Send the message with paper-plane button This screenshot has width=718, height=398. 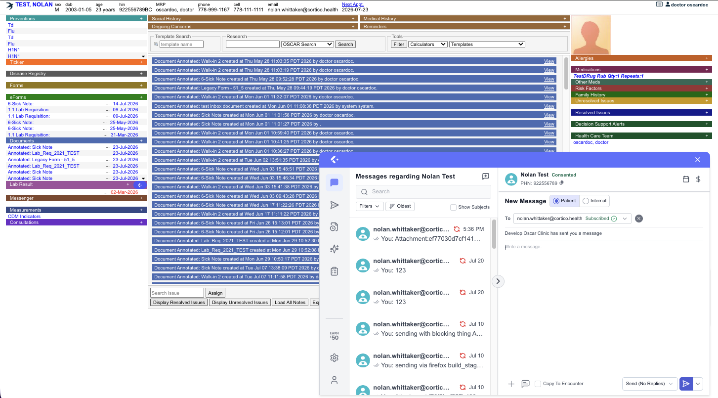[x=686, y=384]
